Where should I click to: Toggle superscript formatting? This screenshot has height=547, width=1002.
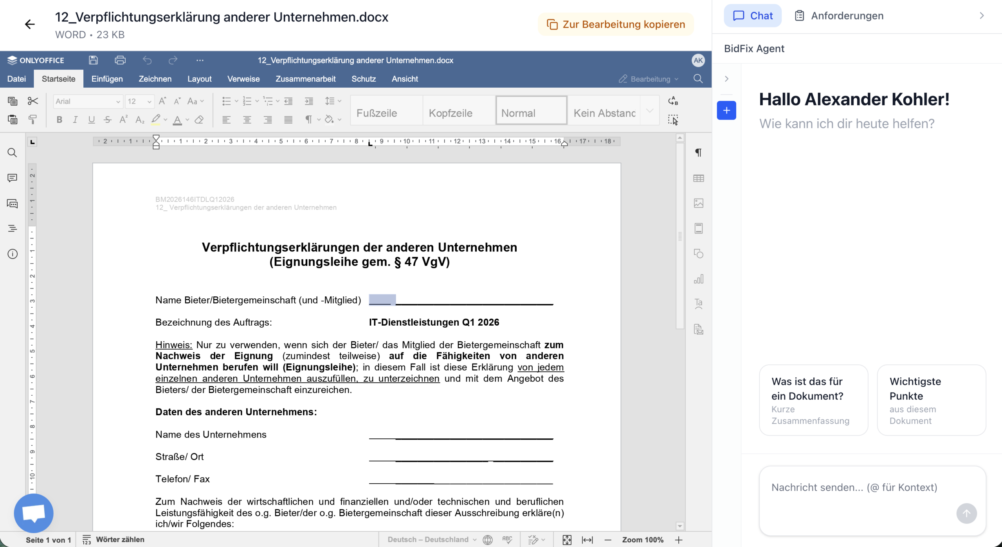pyautogui.click(x=124, y=120)
